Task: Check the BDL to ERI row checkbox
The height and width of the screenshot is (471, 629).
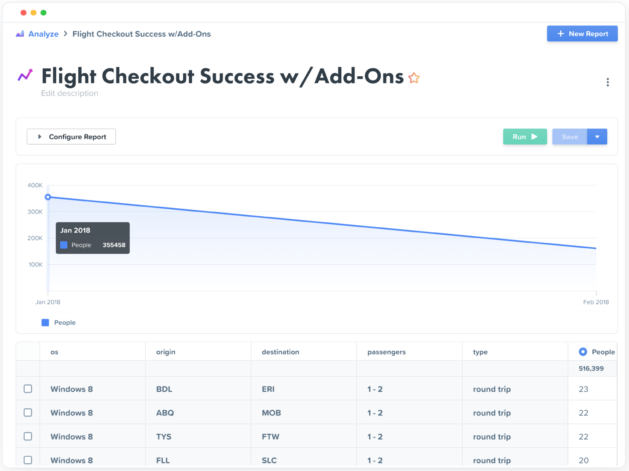Action: [x=28, y=389]
